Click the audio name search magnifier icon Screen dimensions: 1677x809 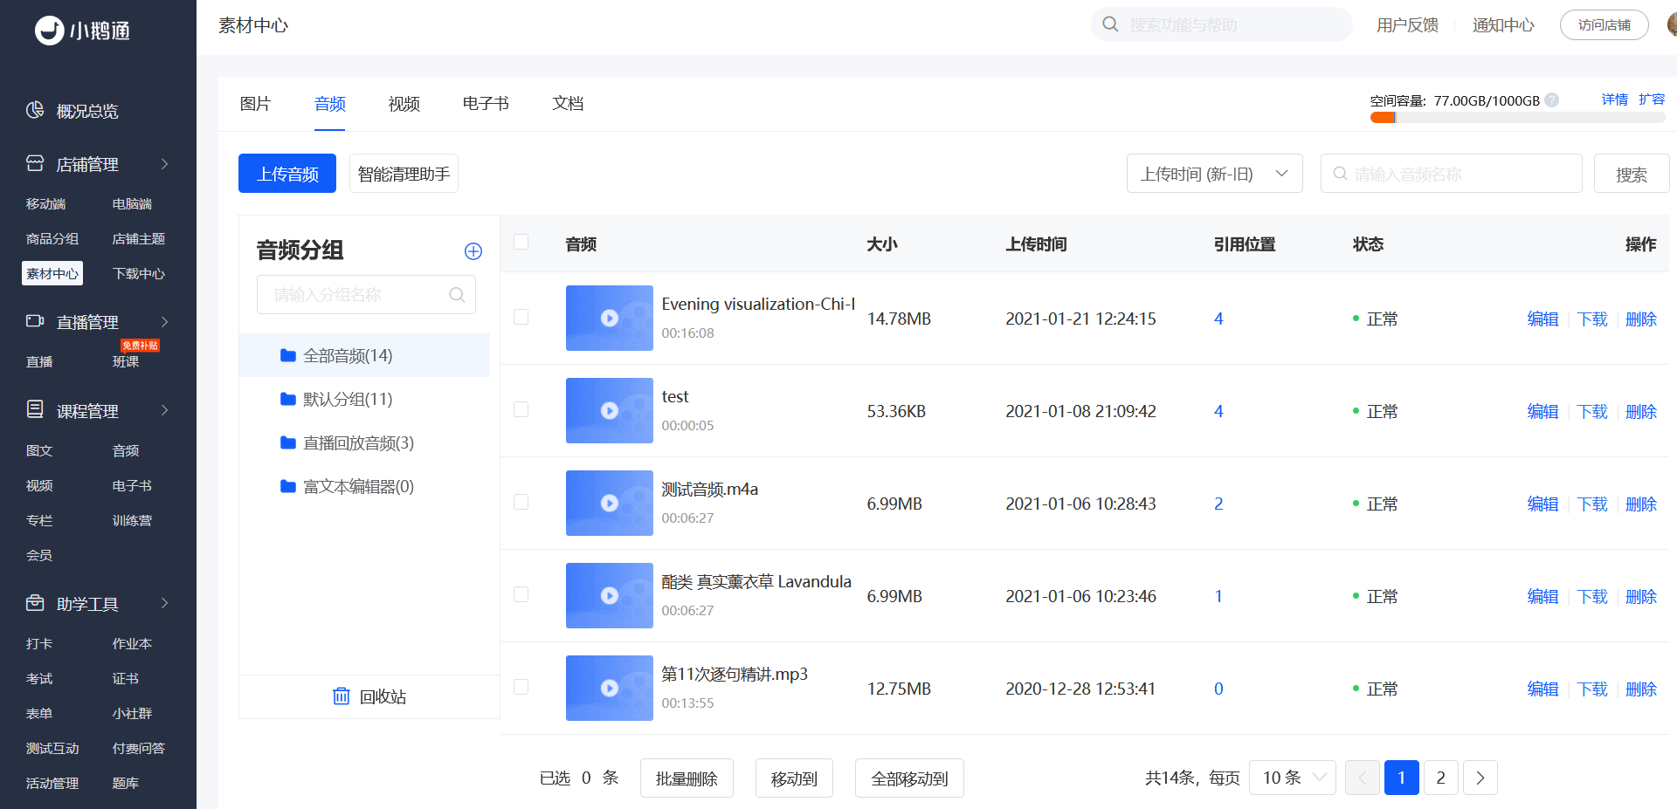click(1340, 174)
